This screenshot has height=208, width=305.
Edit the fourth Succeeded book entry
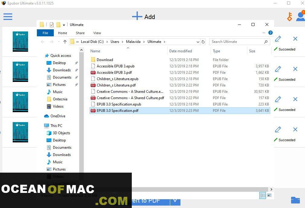click(278, 129)
